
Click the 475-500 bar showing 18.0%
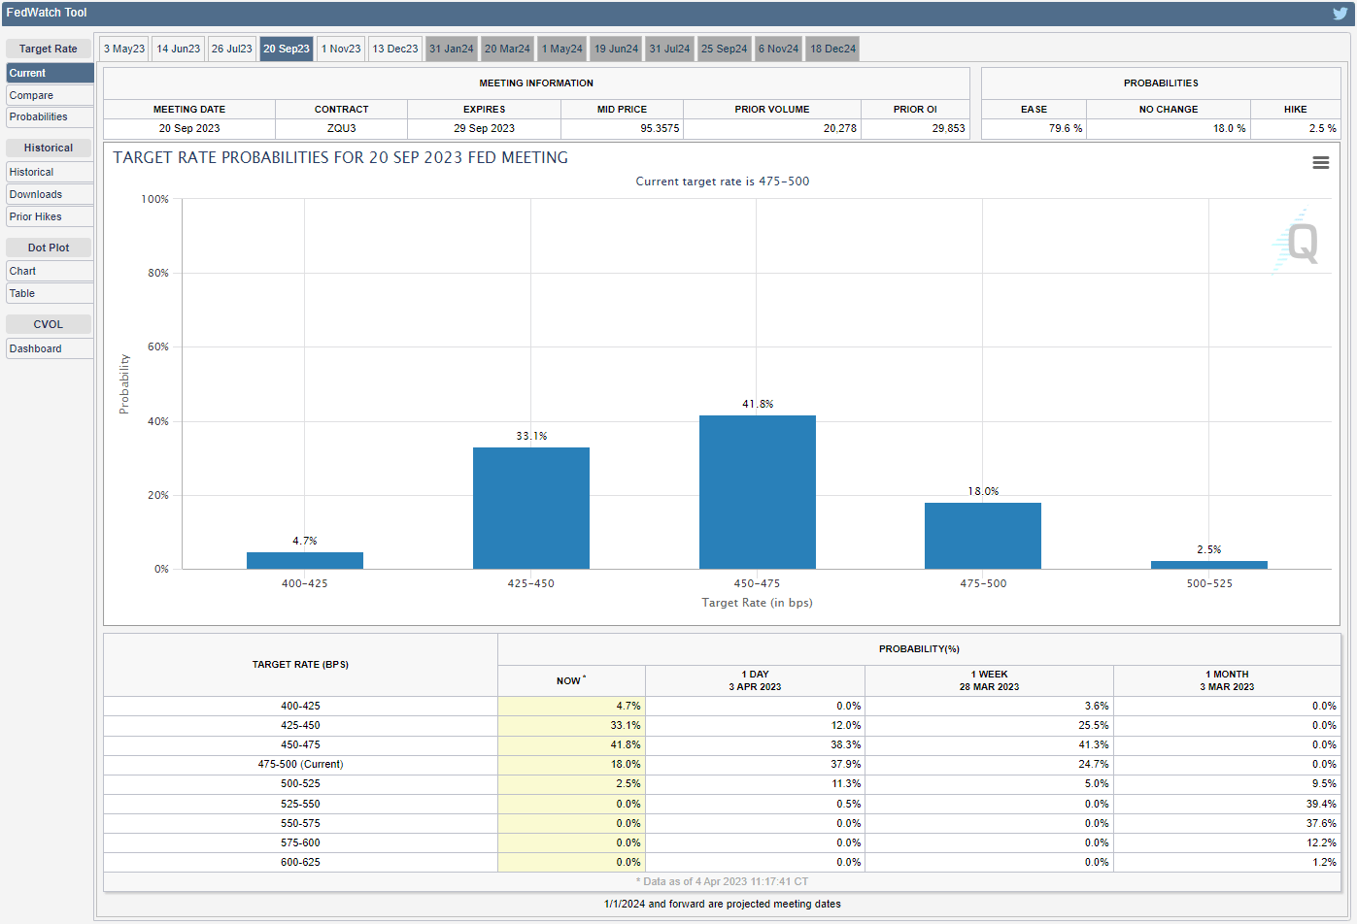coord(983,536)
